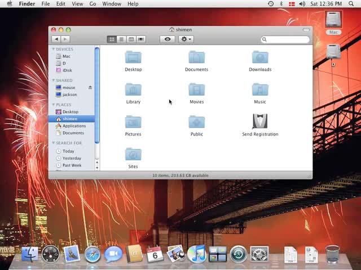
Task: Open Safari from the Dock
Action: click(93, 254)
